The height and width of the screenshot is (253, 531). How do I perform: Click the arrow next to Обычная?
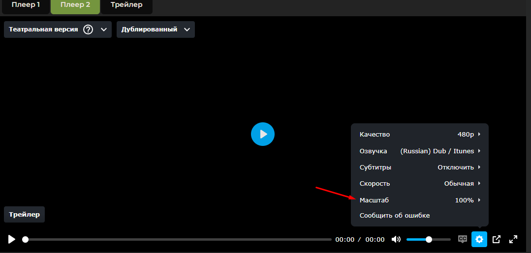(479, 184)
